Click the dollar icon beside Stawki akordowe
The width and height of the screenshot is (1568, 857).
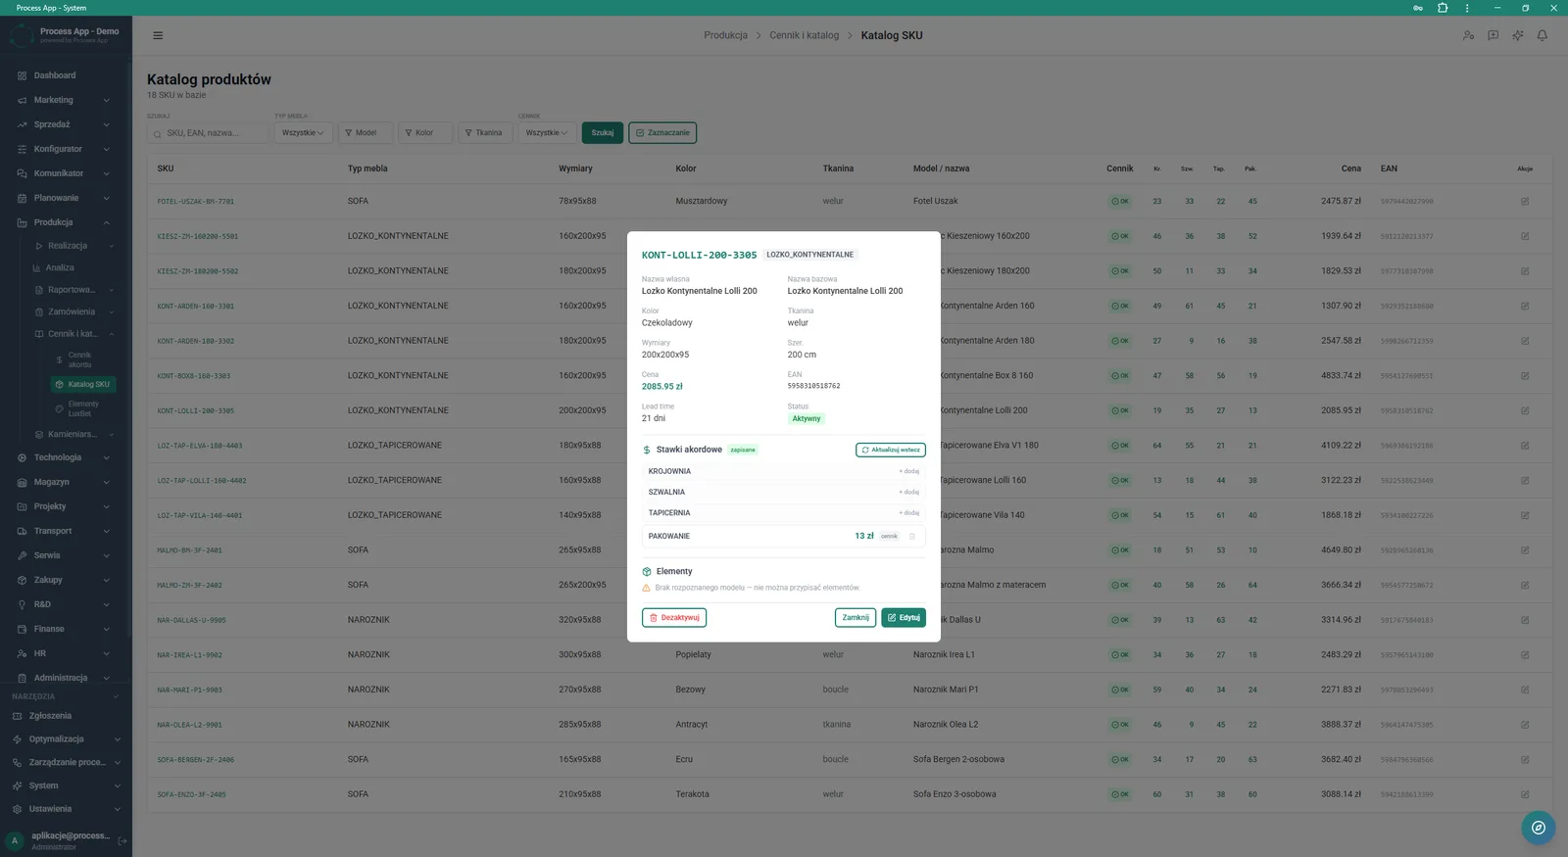coord(647,450)
